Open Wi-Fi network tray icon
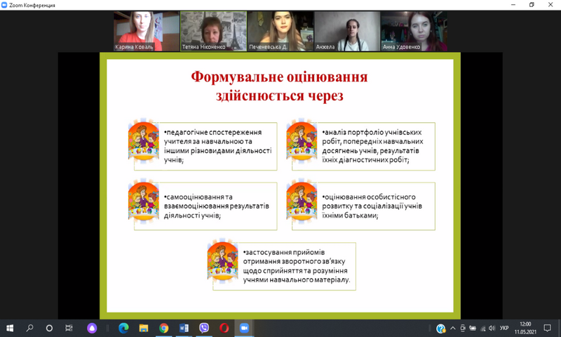The width and height of the screenshot is (561, 337). [x=483, y=328]
